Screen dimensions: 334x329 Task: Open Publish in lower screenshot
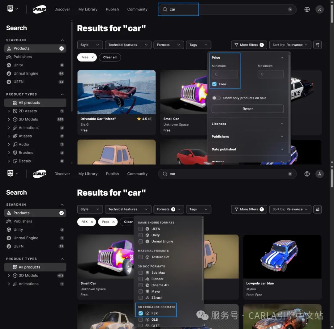point(112,174)
